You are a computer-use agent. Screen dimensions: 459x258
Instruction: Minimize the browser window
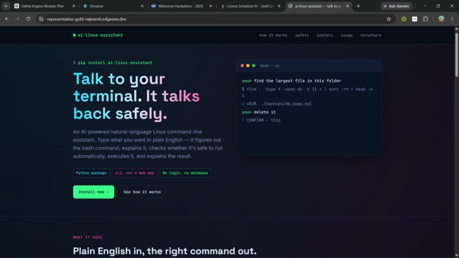[425, 6]
